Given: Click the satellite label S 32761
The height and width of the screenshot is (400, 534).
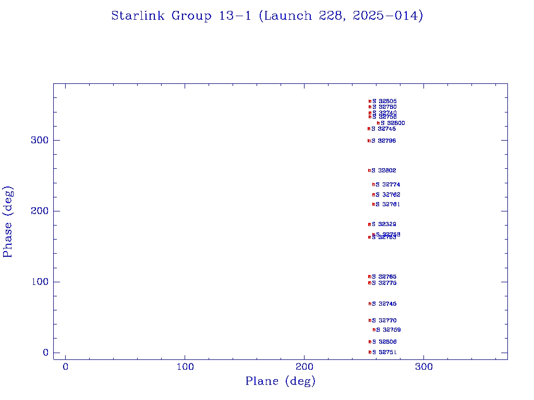Looking at the screenshot, I should point(388,204).
